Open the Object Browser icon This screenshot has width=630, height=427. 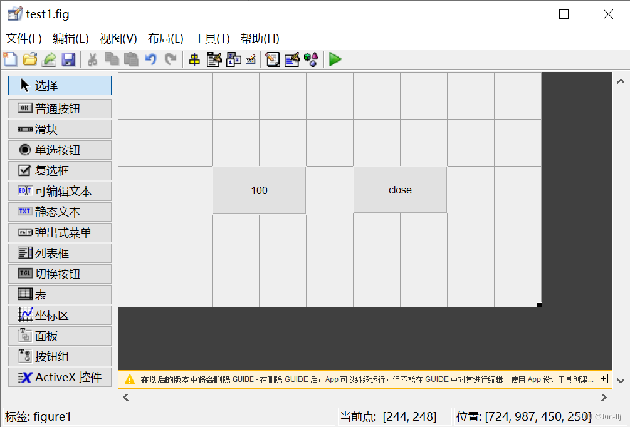click(x=312, y=59)
